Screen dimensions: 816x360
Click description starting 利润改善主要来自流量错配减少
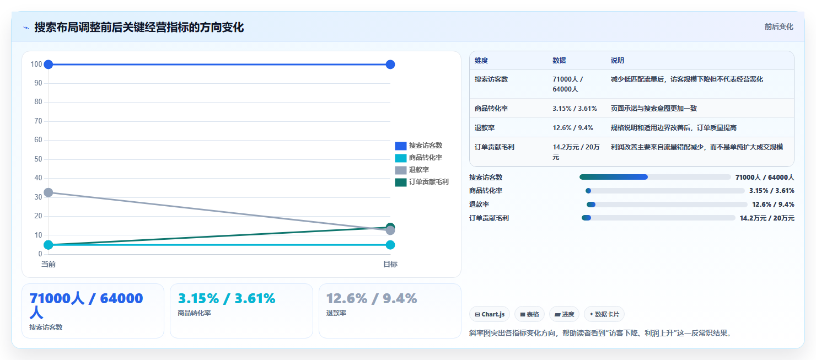coord(697,147)
